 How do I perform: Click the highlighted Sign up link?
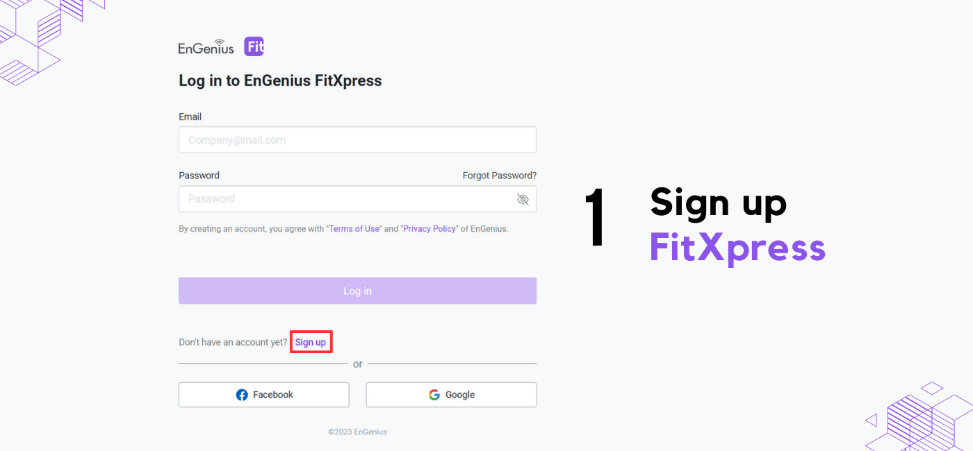tap(311, 342)
